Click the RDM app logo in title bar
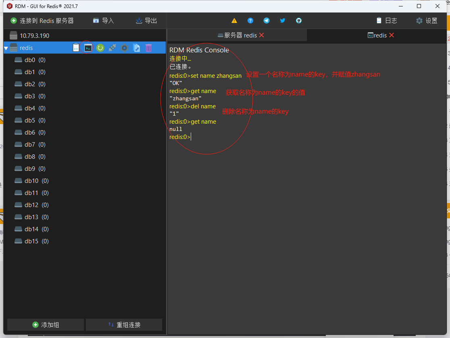 9,6
